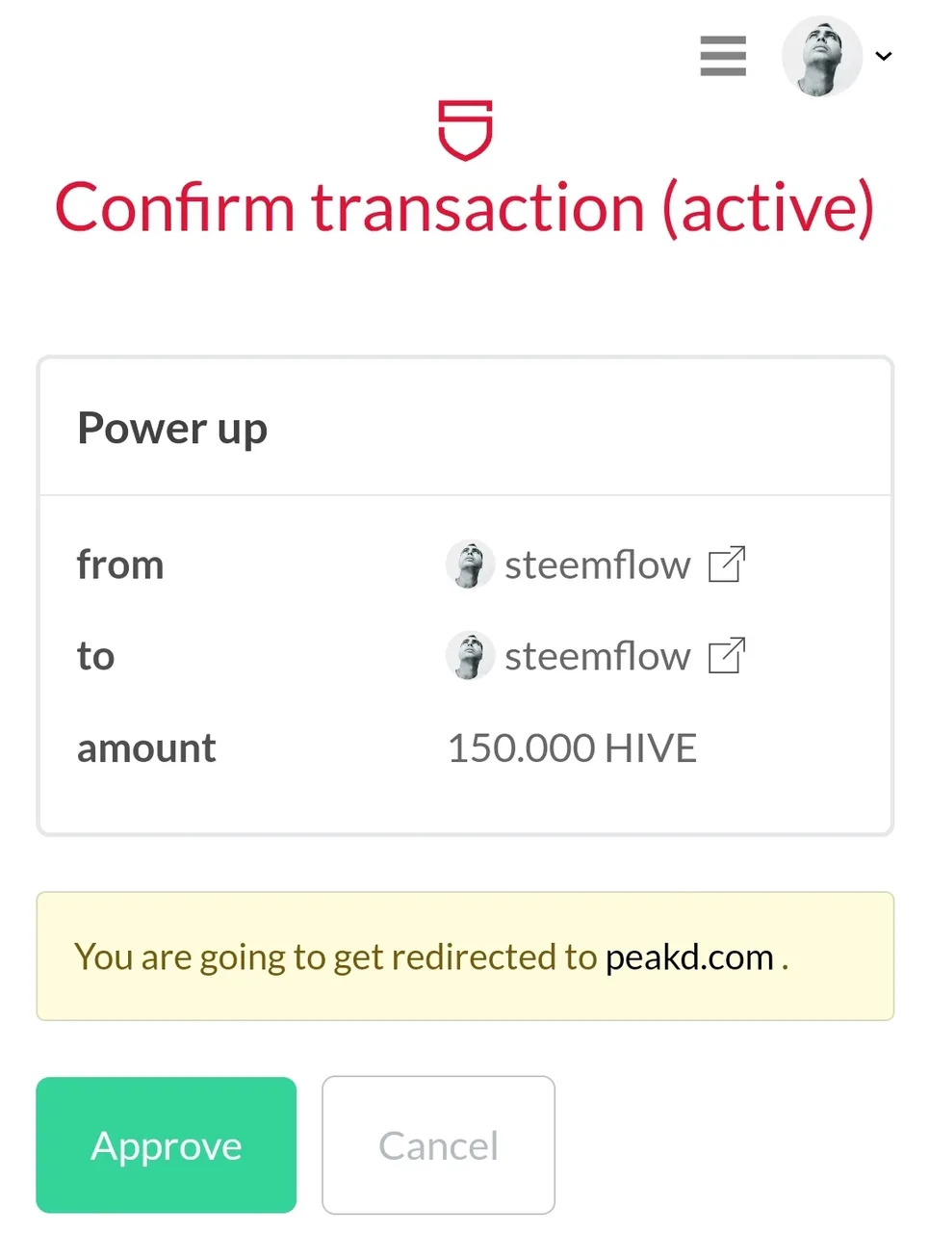Open the hamburger menu icon
This screenshot has height=1233, width=929.
[723, 56]
